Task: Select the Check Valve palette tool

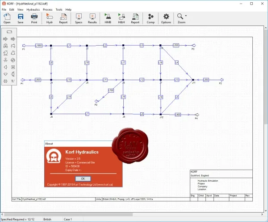Action: [13, 46]
